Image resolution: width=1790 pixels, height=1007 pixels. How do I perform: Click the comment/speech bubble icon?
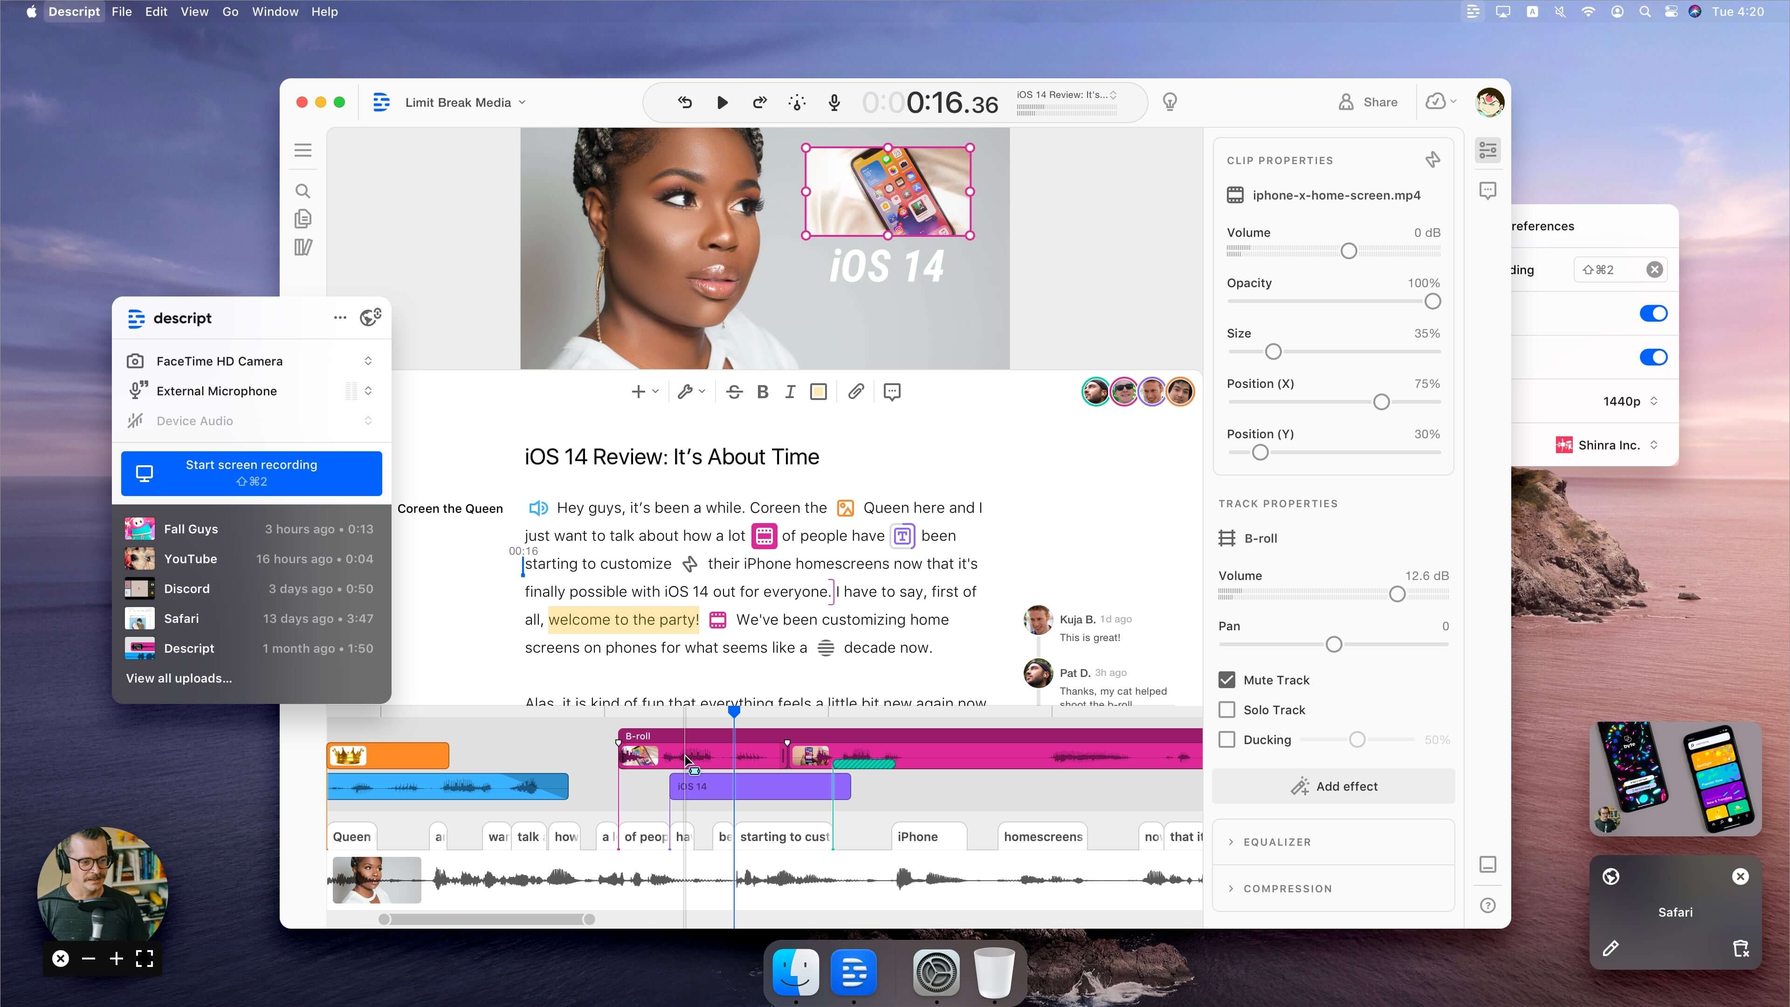tap(893, 391)
